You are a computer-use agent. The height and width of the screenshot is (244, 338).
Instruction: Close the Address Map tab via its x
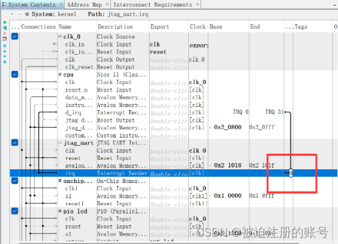pyautogui.click(x=107, y=4)
